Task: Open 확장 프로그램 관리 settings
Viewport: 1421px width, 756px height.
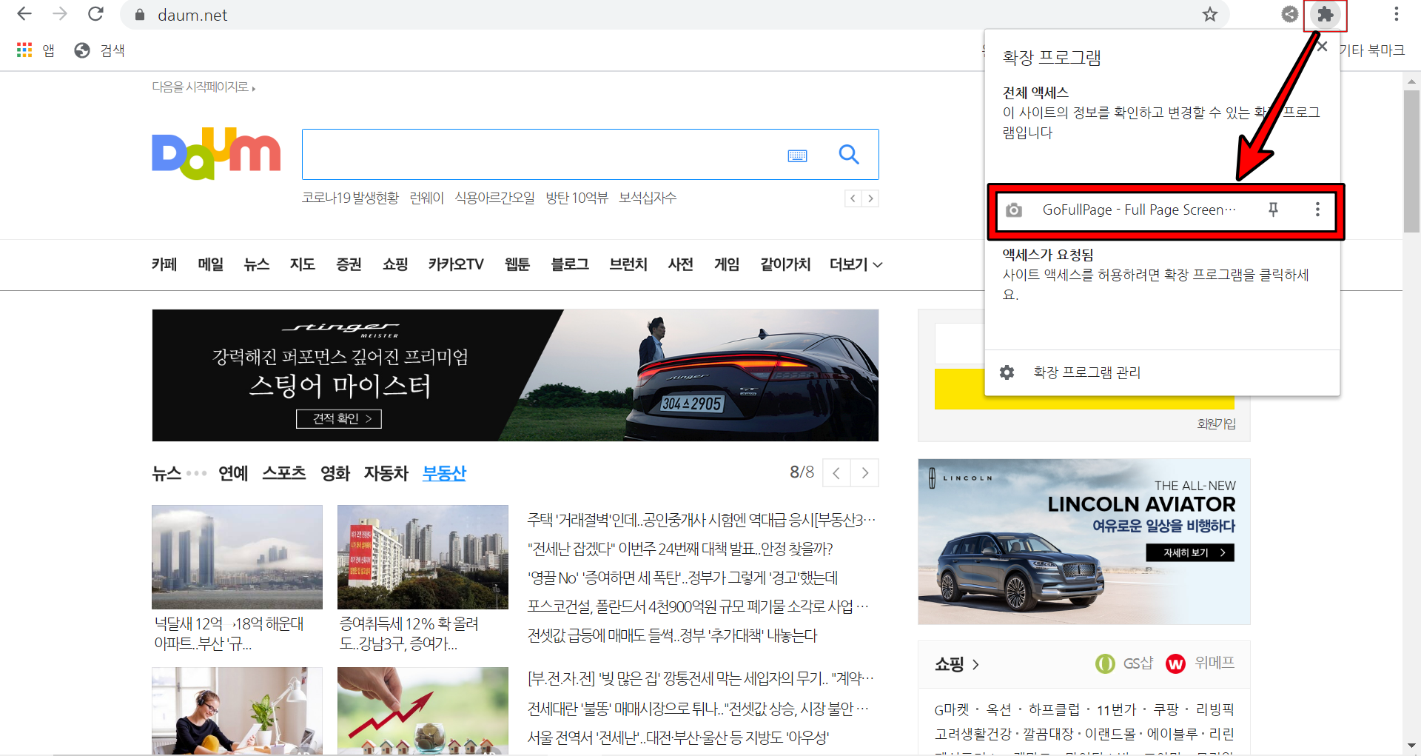Action: pyautogui.click(x=1087, y=372)
